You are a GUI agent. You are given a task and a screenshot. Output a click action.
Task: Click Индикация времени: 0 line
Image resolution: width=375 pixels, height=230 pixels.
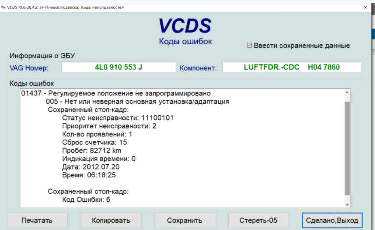(99, 159)
